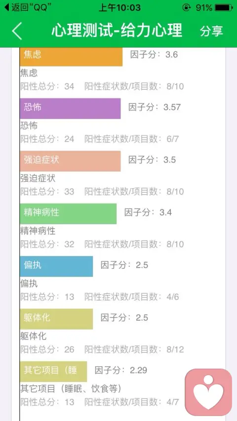Tap the rotation lock status icon

point(186,7)
